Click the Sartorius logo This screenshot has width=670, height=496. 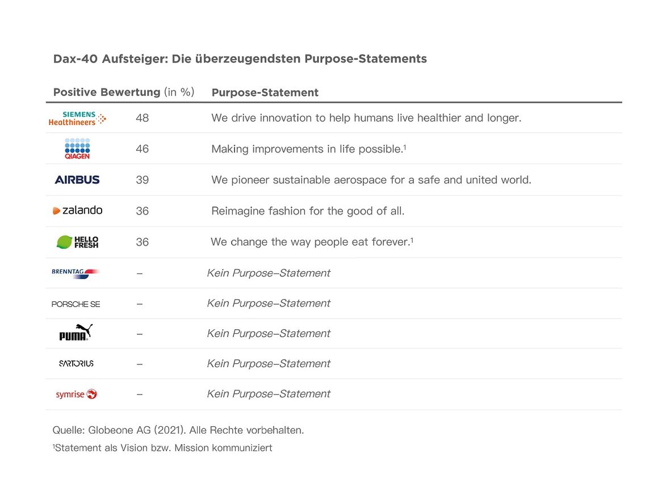[x=76, y=363]
